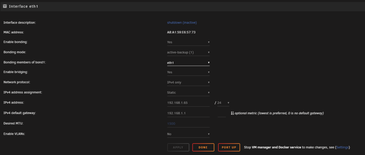Open the Enable bridging dropdown
The width and height of the screenshot is (365, 155).
[x=188, y=72]
